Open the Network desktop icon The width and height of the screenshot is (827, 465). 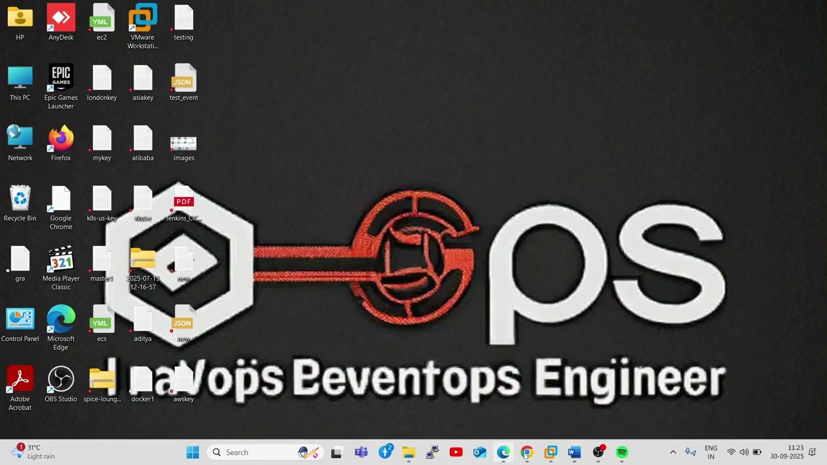[x=20, y=143]
